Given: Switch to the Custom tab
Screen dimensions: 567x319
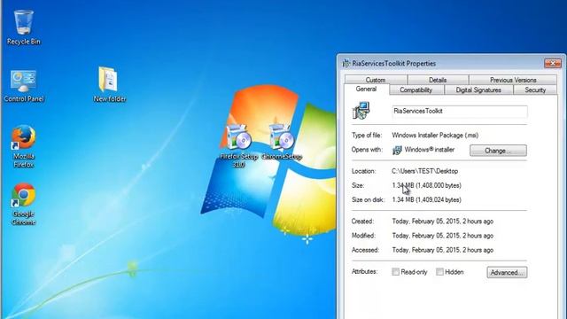Looking at the screenshot, I should click(x=376, y=80).
